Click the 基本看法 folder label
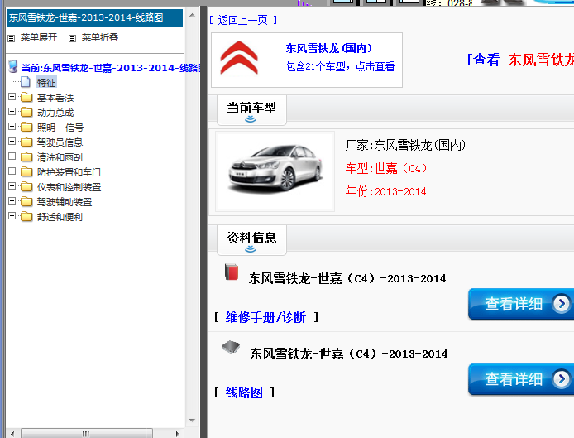This screenshot has width=574, height=438. click(55, 98)
